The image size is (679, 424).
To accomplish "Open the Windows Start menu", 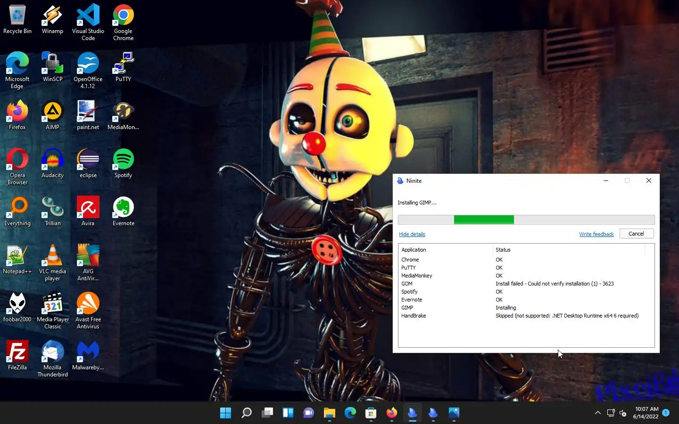I will pos(225,413).
